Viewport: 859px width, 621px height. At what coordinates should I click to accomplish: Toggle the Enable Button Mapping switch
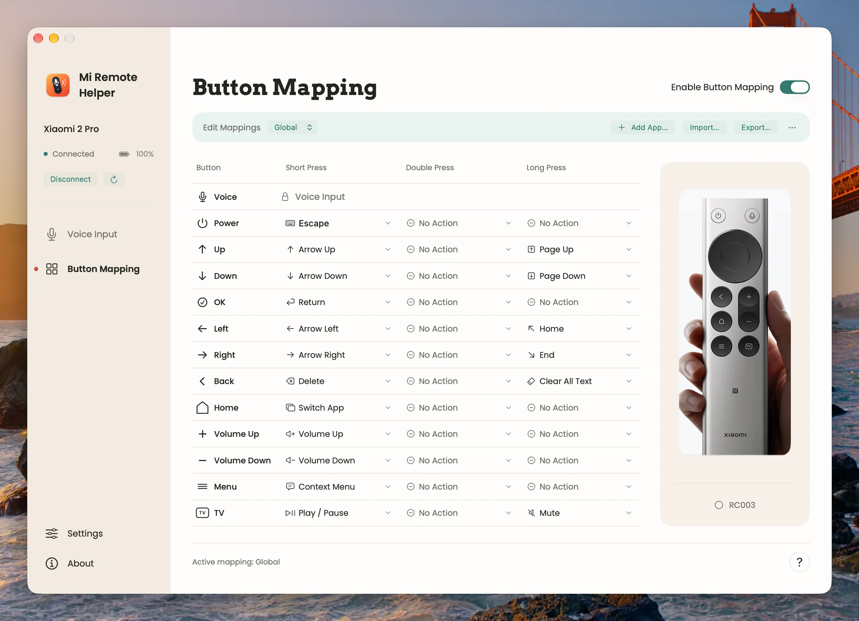click(x=795, y=88)
